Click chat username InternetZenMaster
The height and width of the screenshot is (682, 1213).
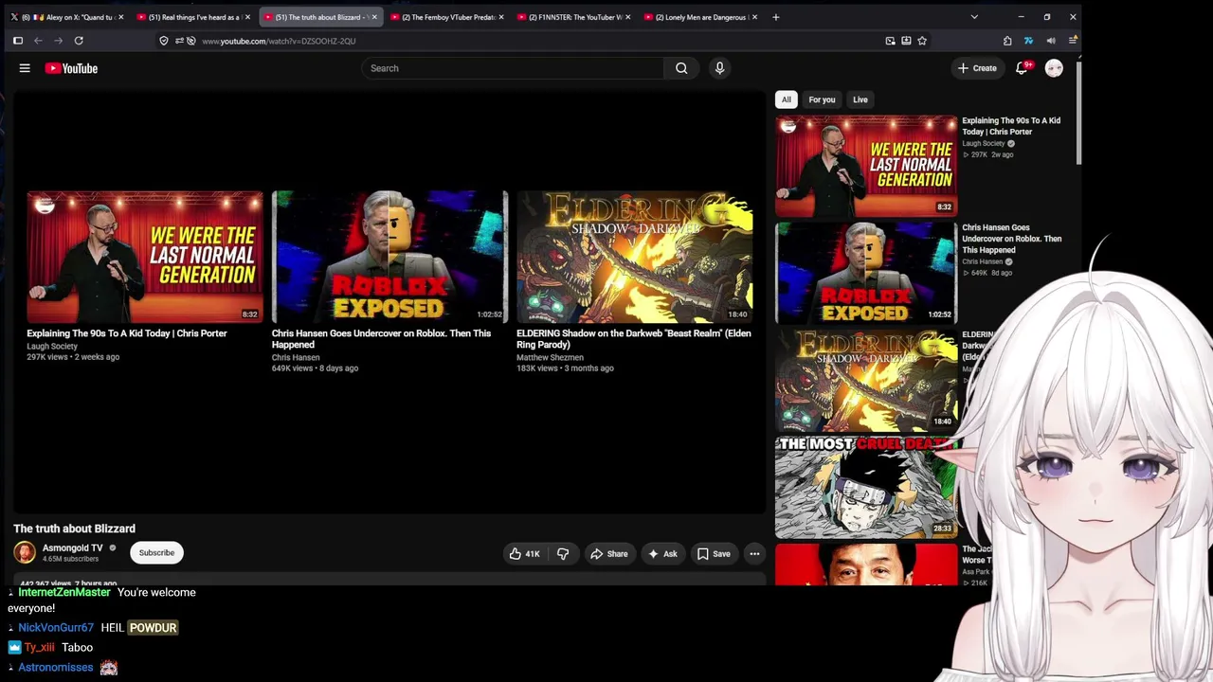tap(64, 592)
